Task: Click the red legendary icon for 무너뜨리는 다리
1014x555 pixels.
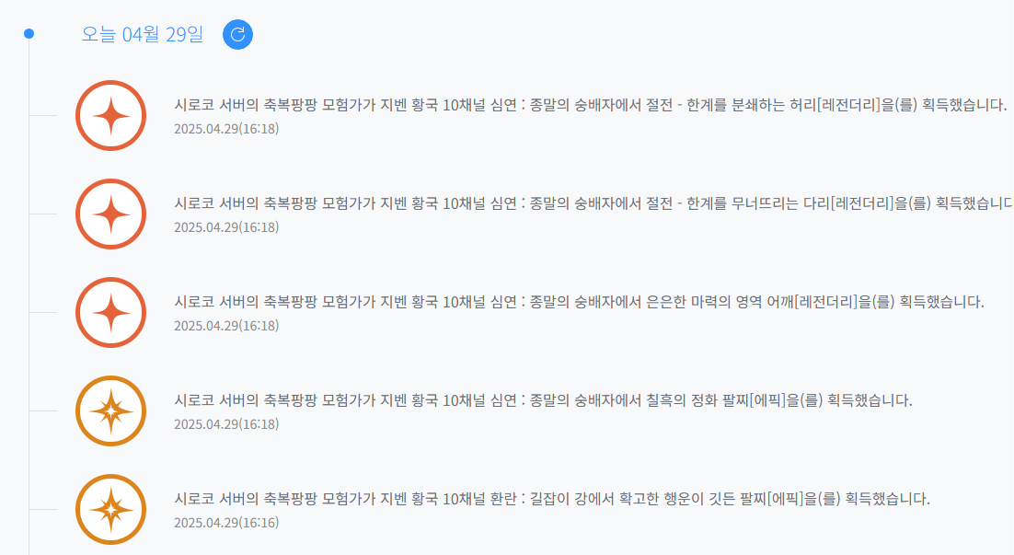Action: (x=110, y=214)
